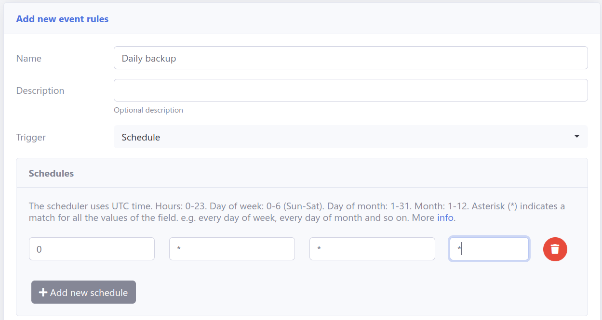Click the day of month asterisk field
Viewport: 602px width, 320px height.
point(372,249)
